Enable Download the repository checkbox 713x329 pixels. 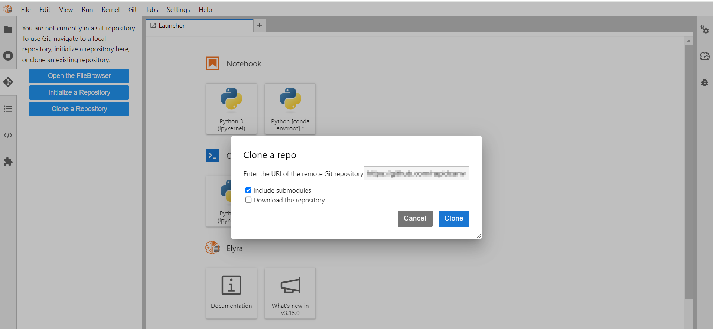pos(248,200)
